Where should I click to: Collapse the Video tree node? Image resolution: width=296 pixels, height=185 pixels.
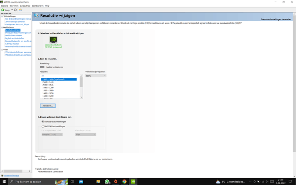point(2,50)
